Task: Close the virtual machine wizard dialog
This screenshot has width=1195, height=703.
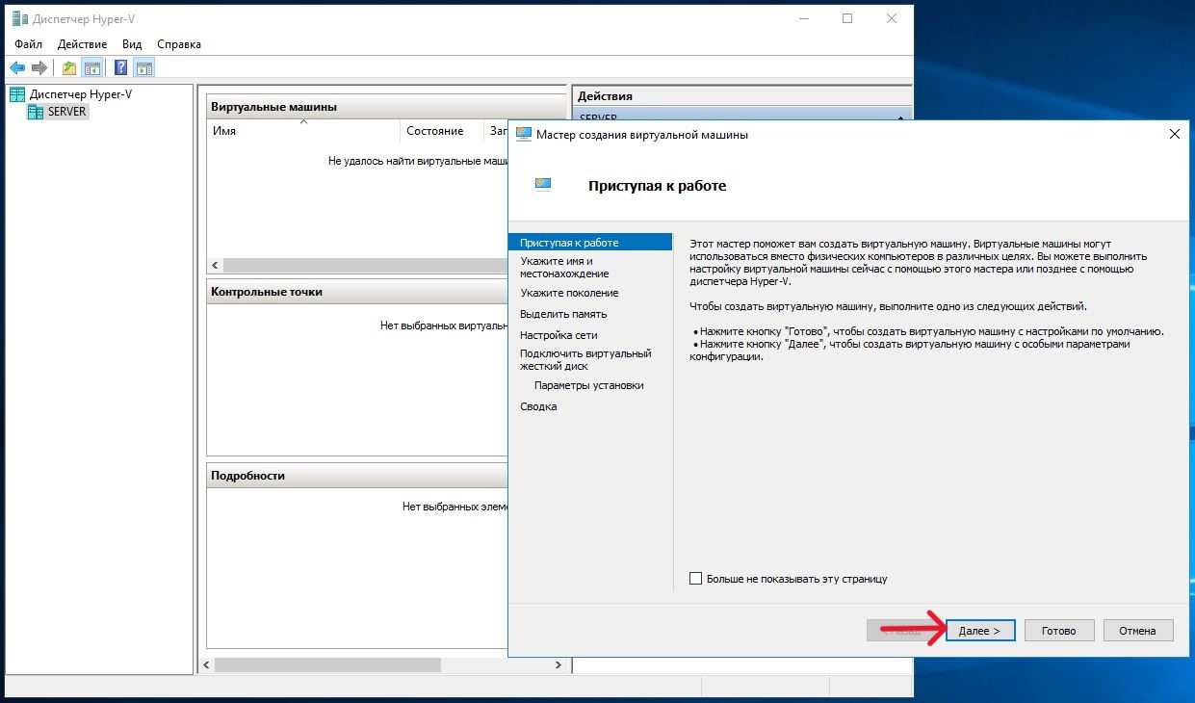Action: tap(1174, 135)
